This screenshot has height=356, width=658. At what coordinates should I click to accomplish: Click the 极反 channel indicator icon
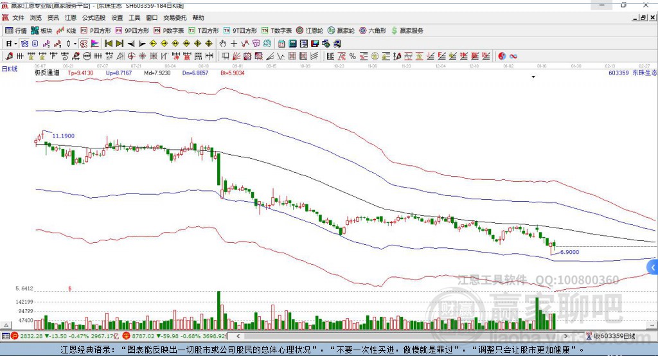84,44
